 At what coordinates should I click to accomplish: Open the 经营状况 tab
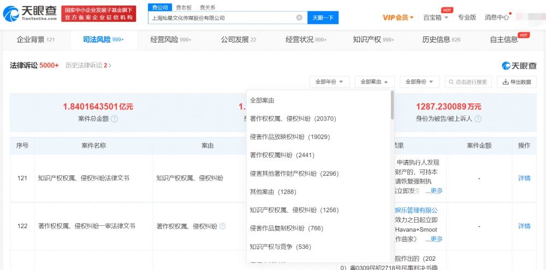(306, 40)
